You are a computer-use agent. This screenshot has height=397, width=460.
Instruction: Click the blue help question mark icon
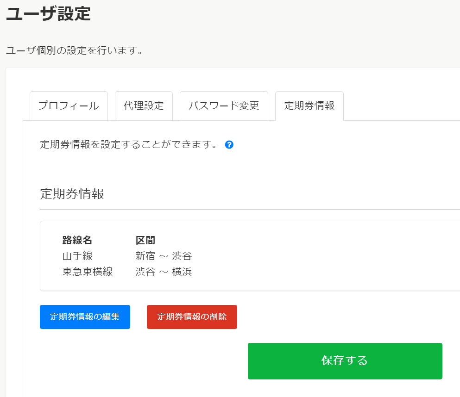coord(229,145)
